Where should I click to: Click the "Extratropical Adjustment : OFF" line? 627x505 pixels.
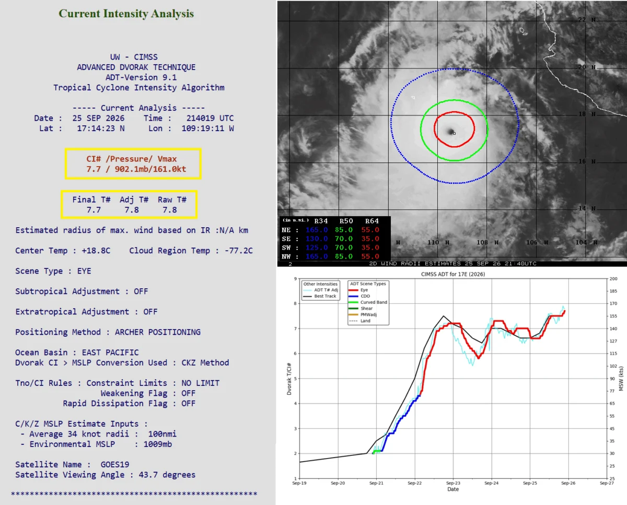click(x=86, y=312)
